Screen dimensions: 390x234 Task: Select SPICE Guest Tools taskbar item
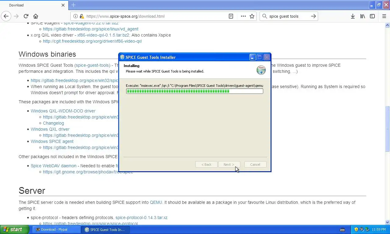[x=105, y=229]
